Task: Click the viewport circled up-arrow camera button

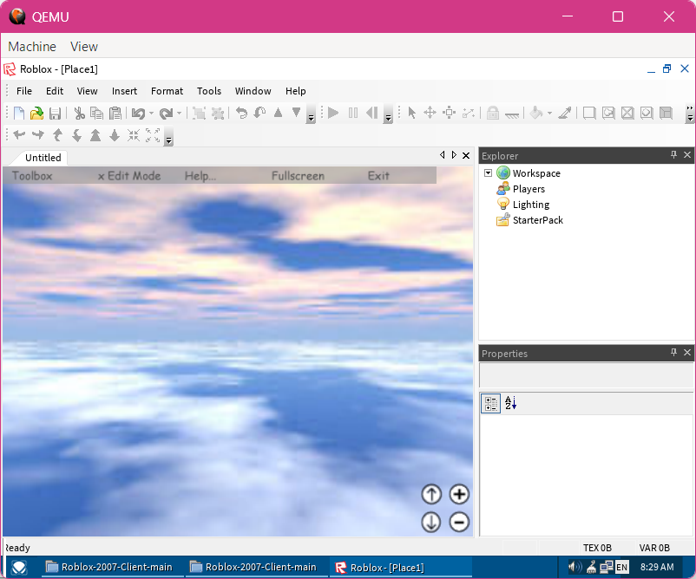Action: [x=431, y=494]
